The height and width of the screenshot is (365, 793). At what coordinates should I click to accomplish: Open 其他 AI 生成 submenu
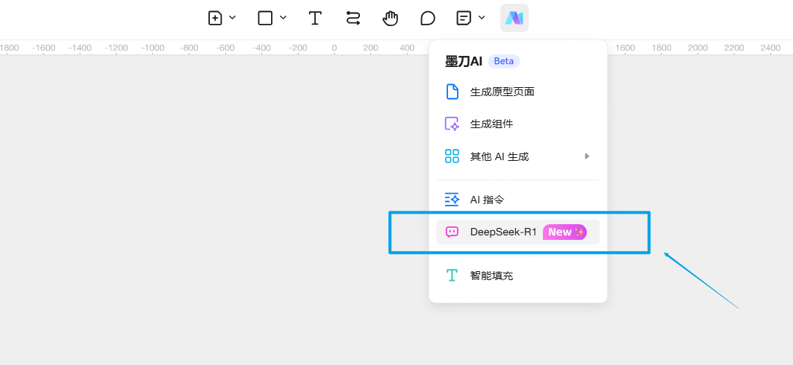pyautogui.click(x=518, y=156)
